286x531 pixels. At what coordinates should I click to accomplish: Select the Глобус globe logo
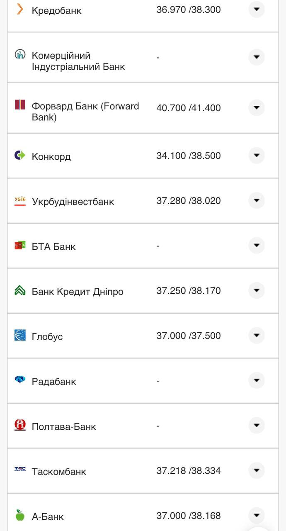pyautogui.click(x=19, y=336)
